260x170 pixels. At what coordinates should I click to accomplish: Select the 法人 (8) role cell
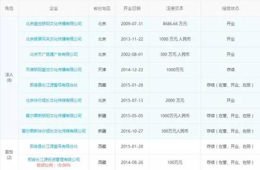pyautogui.click(x=9, y=77)
